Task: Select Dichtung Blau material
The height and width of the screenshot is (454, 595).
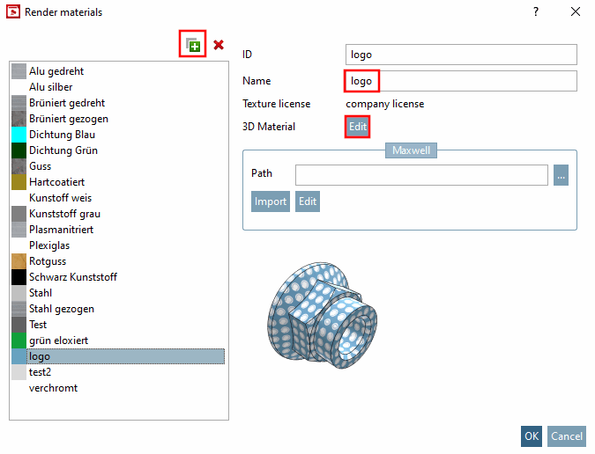Action: pos(118,135)
